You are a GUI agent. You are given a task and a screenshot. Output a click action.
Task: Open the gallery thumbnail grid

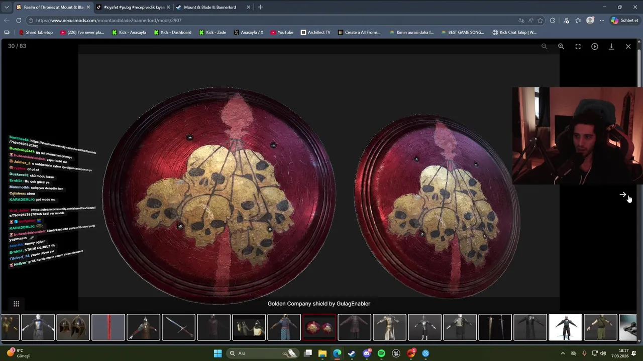[16, 304]
